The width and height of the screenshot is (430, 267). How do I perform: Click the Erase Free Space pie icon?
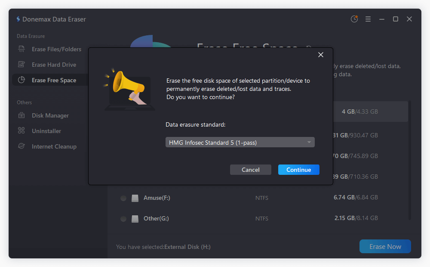click(21, 80)
